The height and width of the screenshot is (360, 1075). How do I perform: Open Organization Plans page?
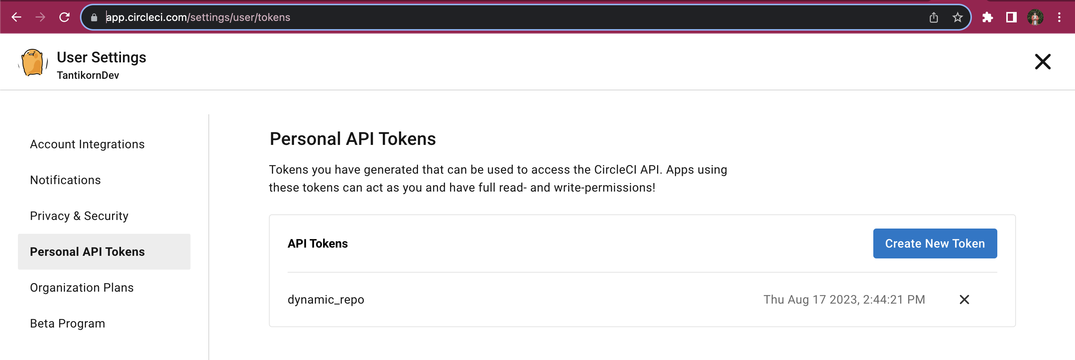pos(82,288)
